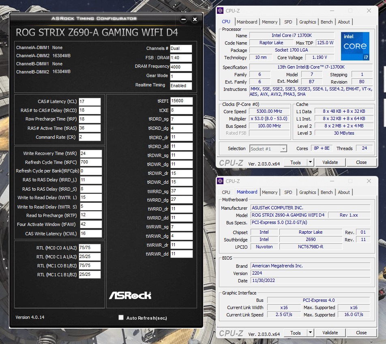Show About tab in bottom CPU-Z window
The width and height of the screenshot is (386, 344).
coord(344,192)
